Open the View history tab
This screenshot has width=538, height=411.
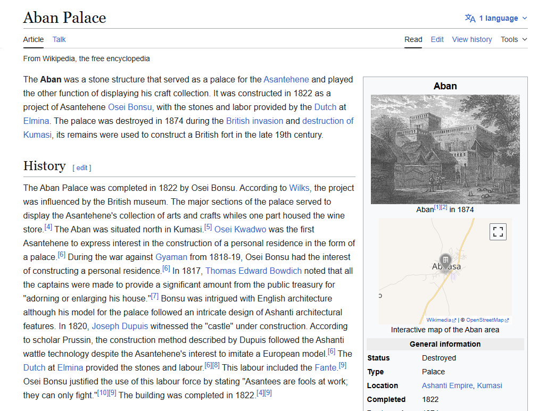pyautogui.click(x=472, y=39)
